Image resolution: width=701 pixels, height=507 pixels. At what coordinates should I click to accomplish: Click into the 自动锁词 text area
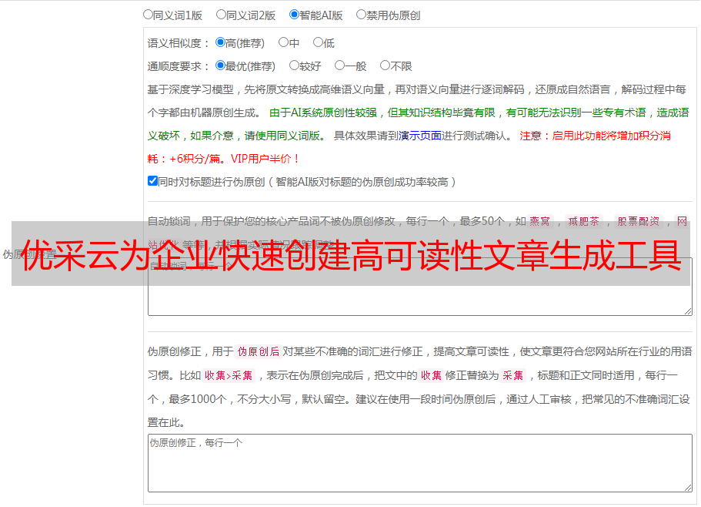(x=420, y=300)
